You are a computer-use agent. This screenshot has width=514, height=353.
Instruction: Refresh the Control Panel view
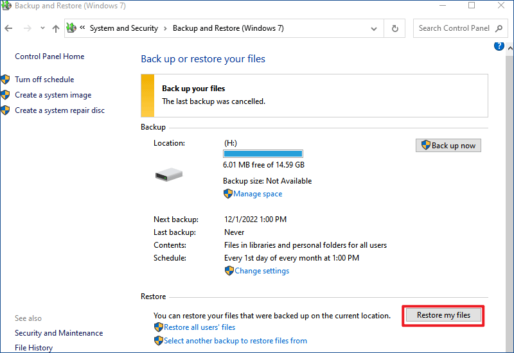coord(394,28)
